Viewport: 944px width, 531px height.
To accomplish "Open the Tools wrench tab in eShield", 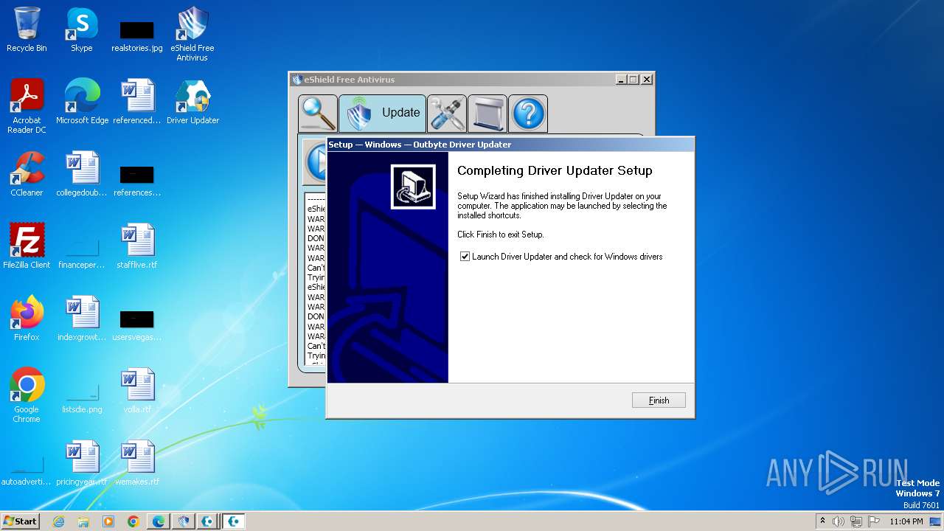I will (x=447, y=113).
